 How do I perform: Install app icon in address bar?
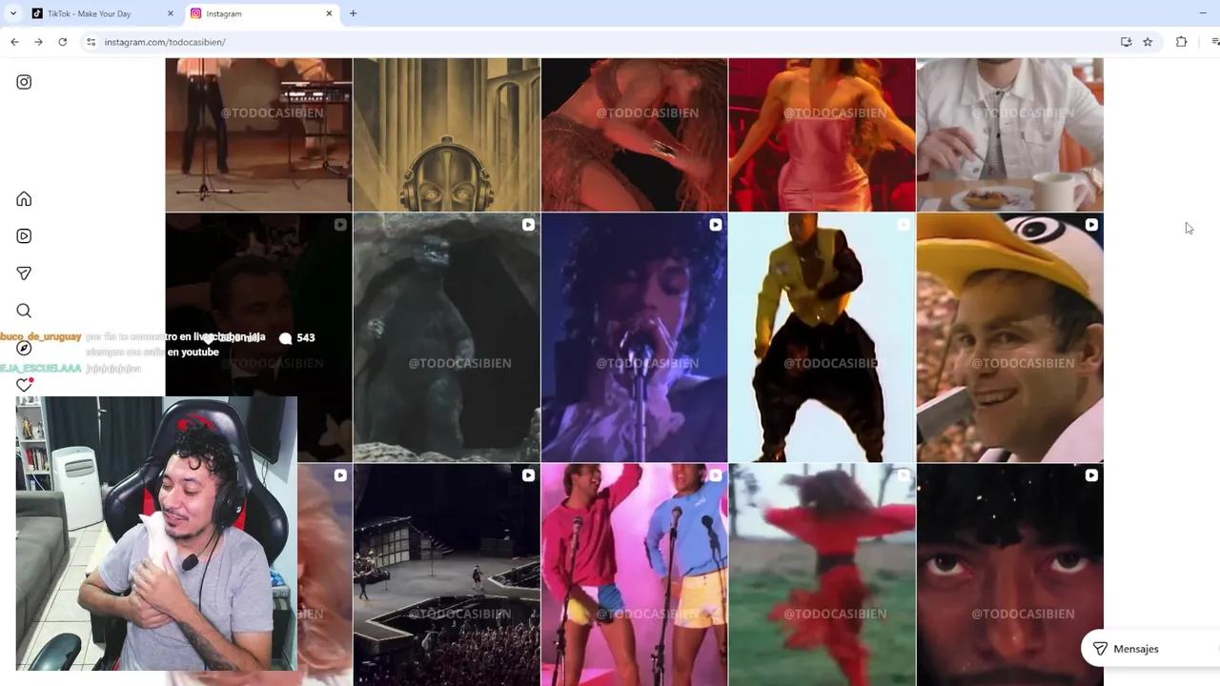click(x=1126, y=42)
